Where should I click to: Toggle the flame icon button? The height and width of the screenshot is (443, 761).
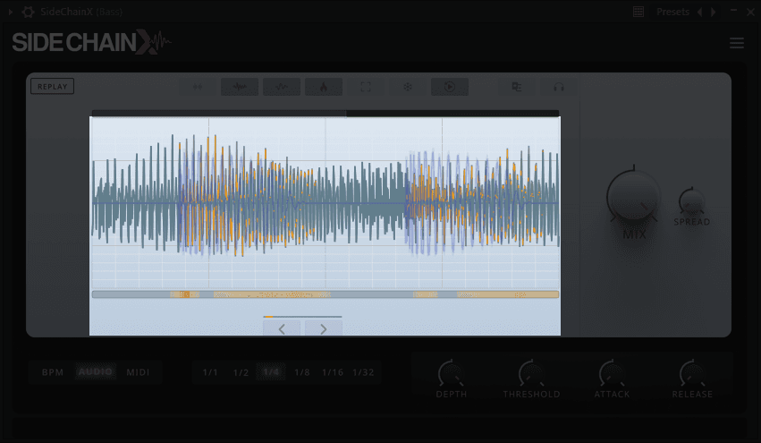pos(324,87)
